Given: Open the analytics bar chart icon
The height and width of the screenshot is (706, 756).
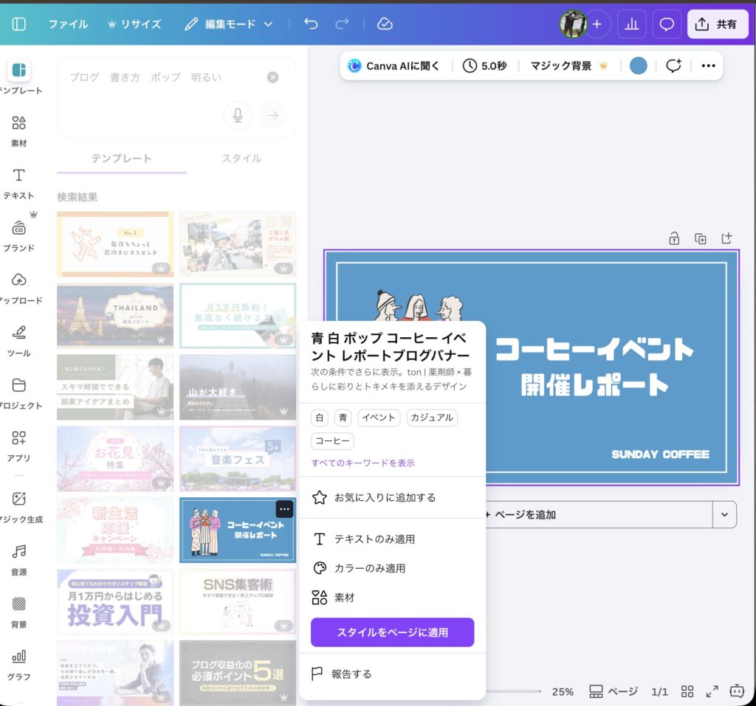Looking at the screenshot, I should tap(631, 24).
